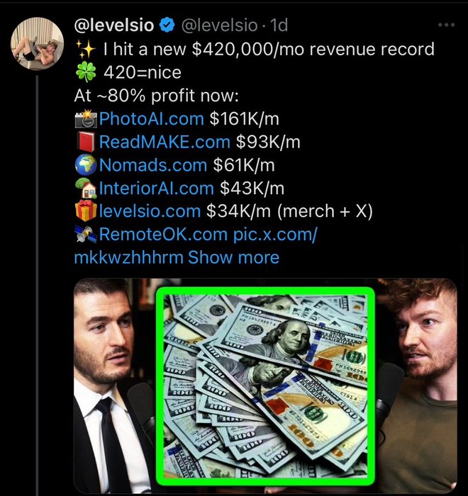Click the red book emoji

[x=86, y=142]
